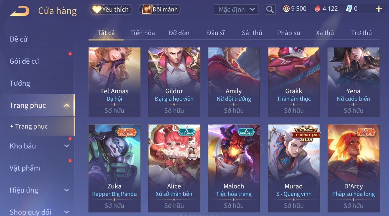This screenshot has width=389, height=216.
Task: Open the Tướng sidebar menu
Action: tap(20, 83)
